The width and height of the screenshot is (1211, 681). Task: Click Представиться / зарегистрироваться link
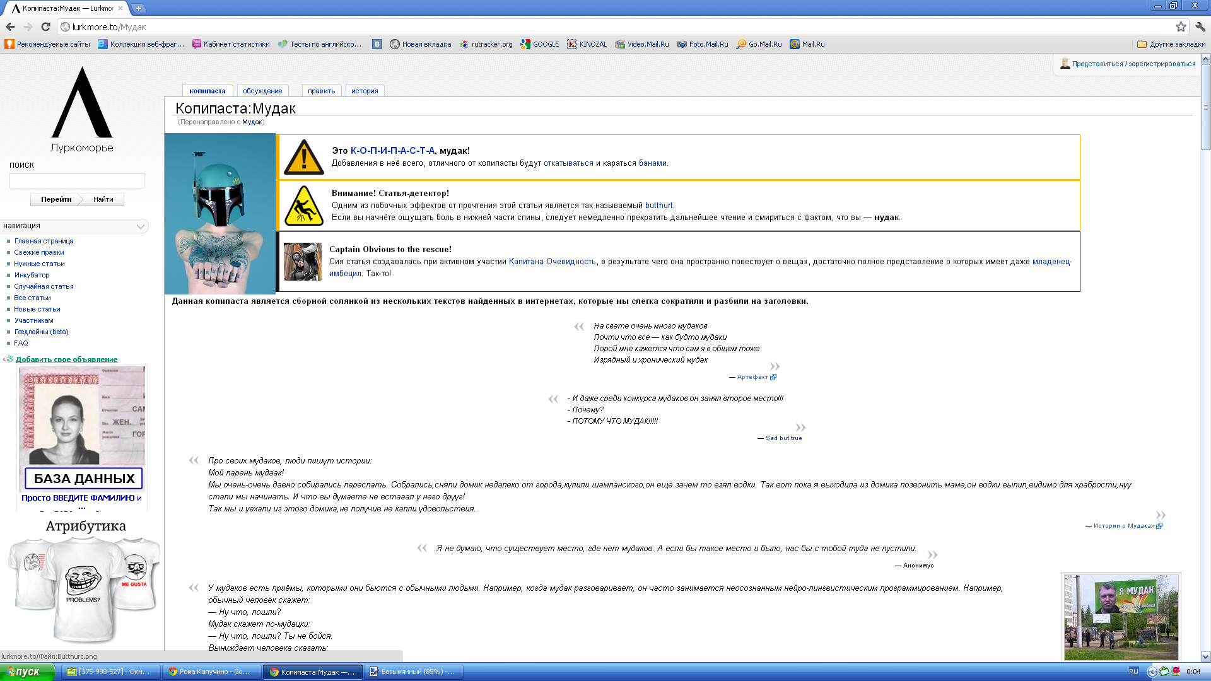pos(1133,64)
